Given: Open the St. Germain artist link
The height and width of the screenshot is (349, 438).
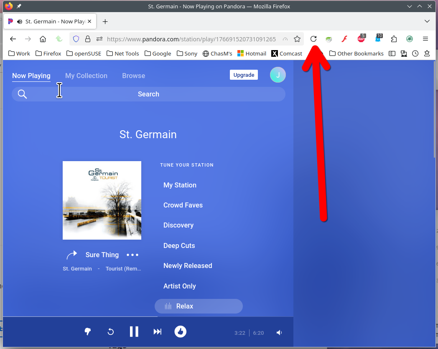Looking at the screenshot, I should [77, 269].
